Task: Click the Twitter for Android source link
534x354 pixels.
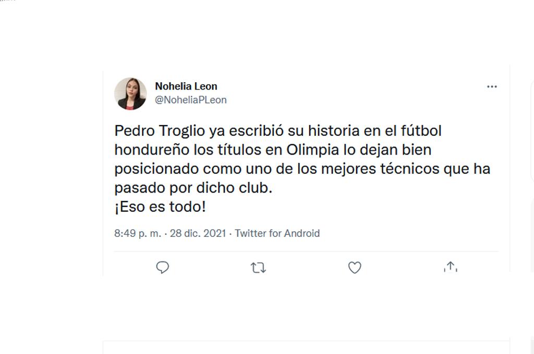Action: click(x=277, y=233)
